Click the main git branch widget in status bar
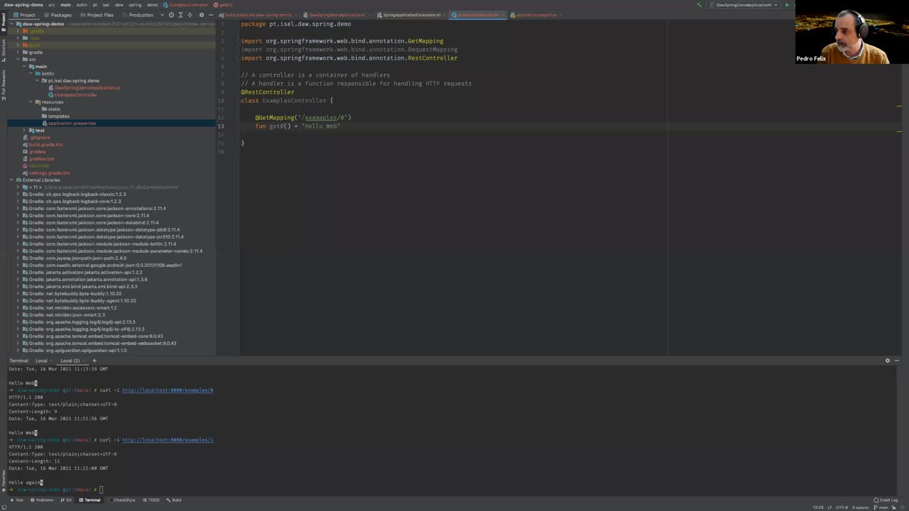 point(881,507)
